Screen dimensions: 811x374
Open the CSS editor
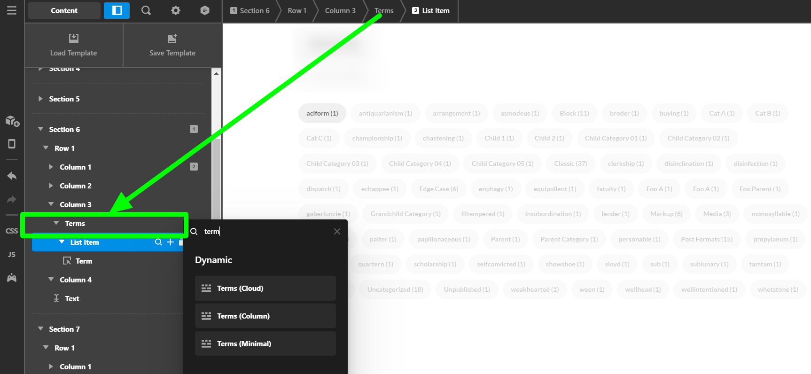point(12,231)
